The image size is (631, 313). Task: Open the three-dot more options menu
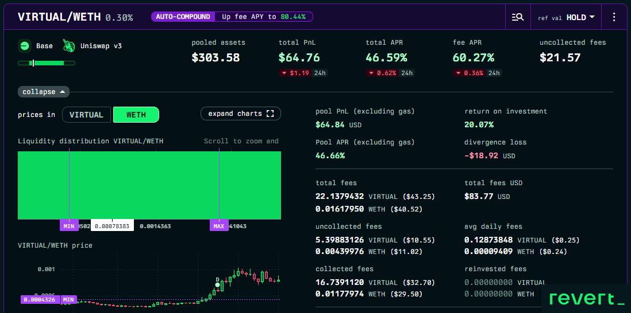pos(614,17)
